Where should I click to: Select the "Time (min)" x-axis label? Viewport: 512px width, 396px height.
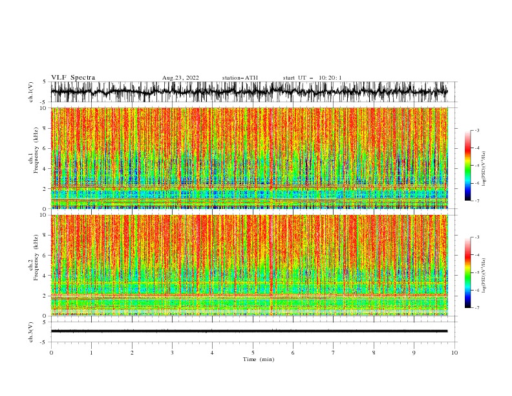[259, 359]
